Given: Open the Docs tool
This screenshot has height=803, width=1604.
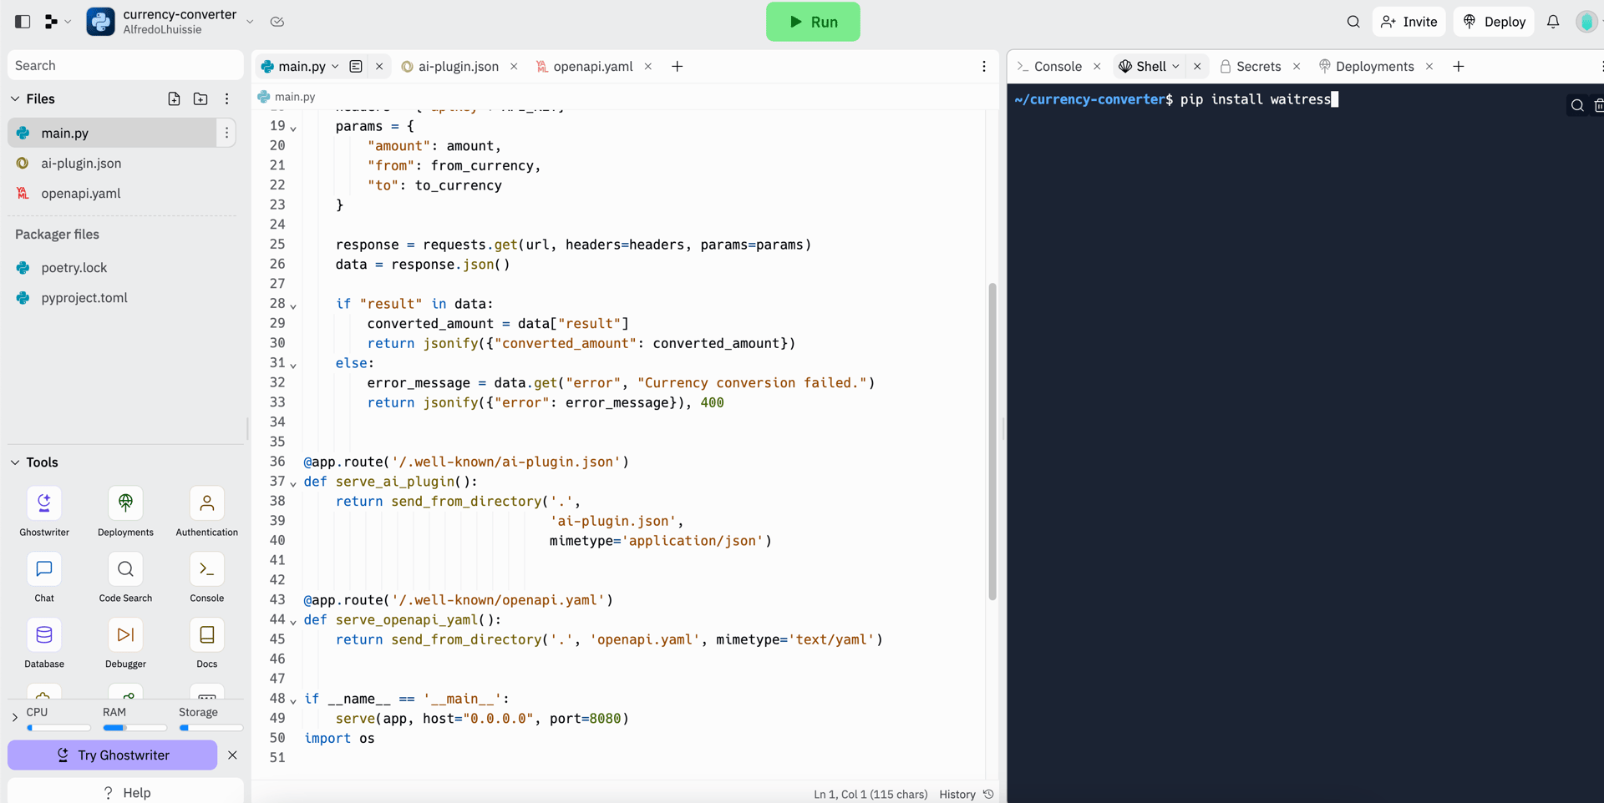Looking at the screenshot, I should [206, 644].
